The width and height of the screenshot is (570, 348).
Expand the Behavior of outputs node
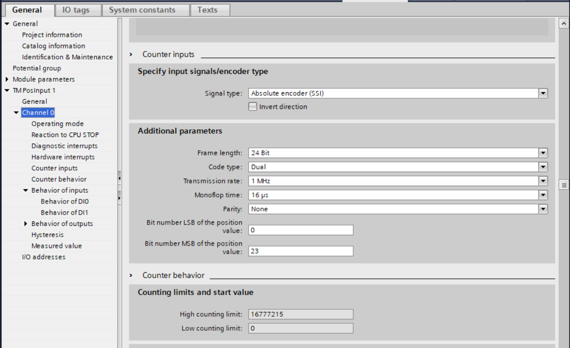[x=26, y=224]
